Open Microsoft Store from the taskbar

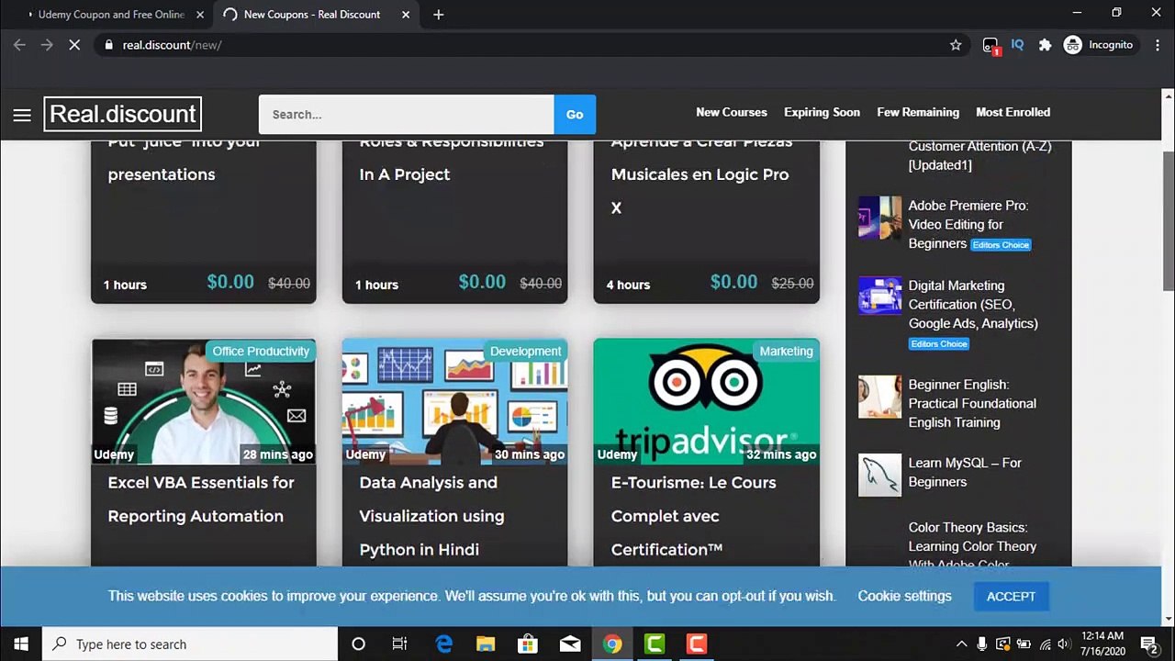(x=528, y=644)
